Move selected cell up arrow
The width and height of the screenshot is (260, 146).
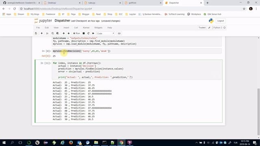(x=63, y=33)
